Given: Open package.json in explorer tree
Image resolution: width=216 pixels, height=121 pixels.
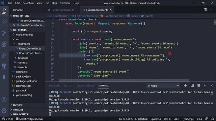Looking at the screenshot, I should click(x=23, y=76).
